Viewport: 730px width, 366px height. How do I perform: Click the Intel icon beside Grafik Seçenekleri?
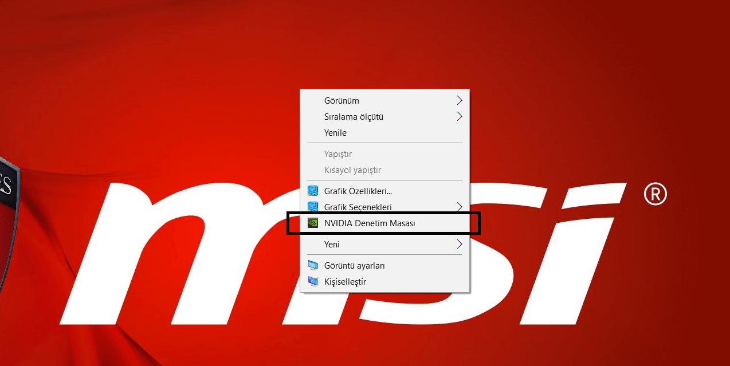313,207
